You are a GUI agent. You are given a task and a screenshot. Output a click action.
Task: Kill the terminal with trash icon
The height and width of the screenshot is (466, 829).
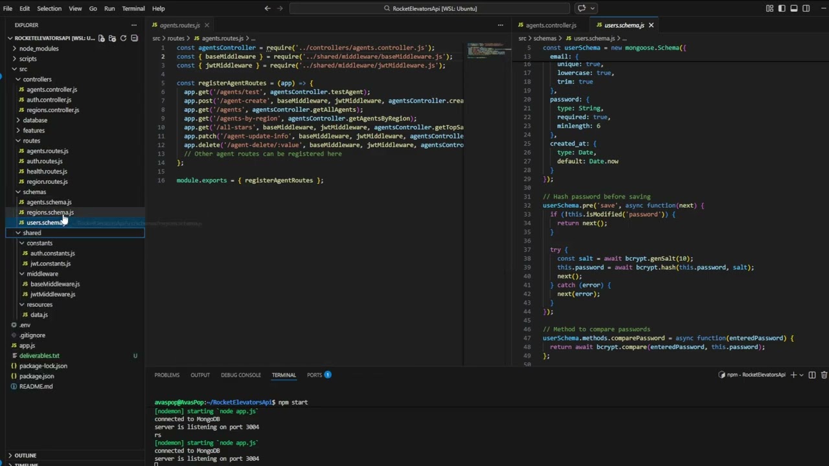[824, 375]
